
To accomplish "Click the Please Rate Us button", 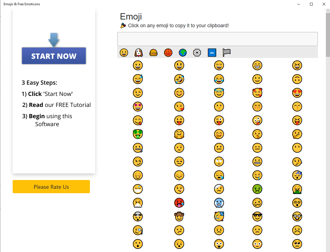I will coord(51,187).
